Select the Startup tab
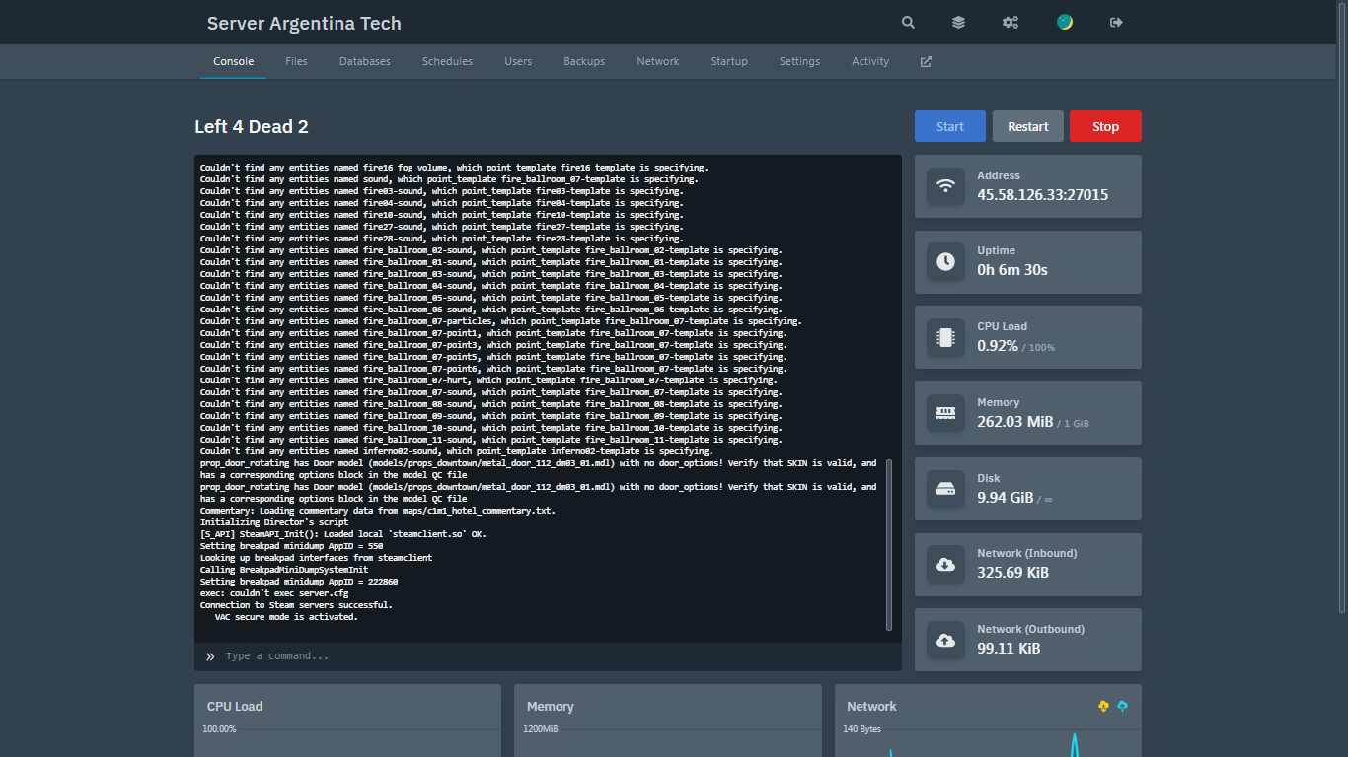The image size is (1348, 757). click(x=729, y=61)
